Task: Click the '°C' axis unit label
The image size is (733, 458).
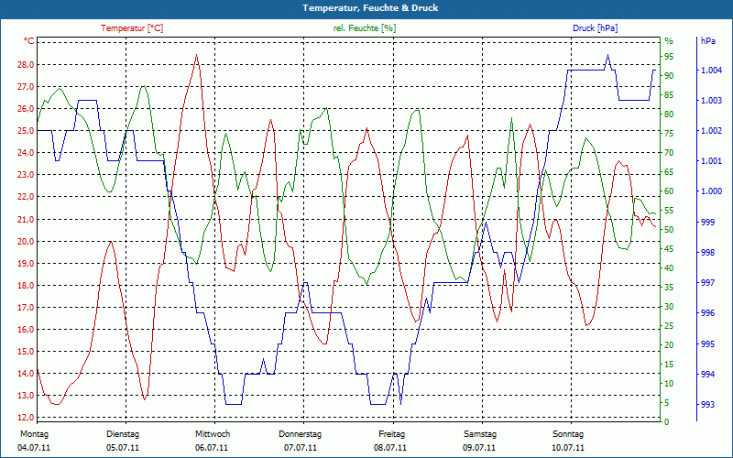Action: pos(29,41)
